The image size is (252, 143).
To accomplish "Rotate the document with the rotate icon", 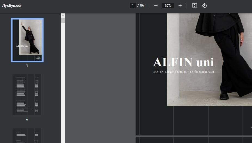I will 204,5.
